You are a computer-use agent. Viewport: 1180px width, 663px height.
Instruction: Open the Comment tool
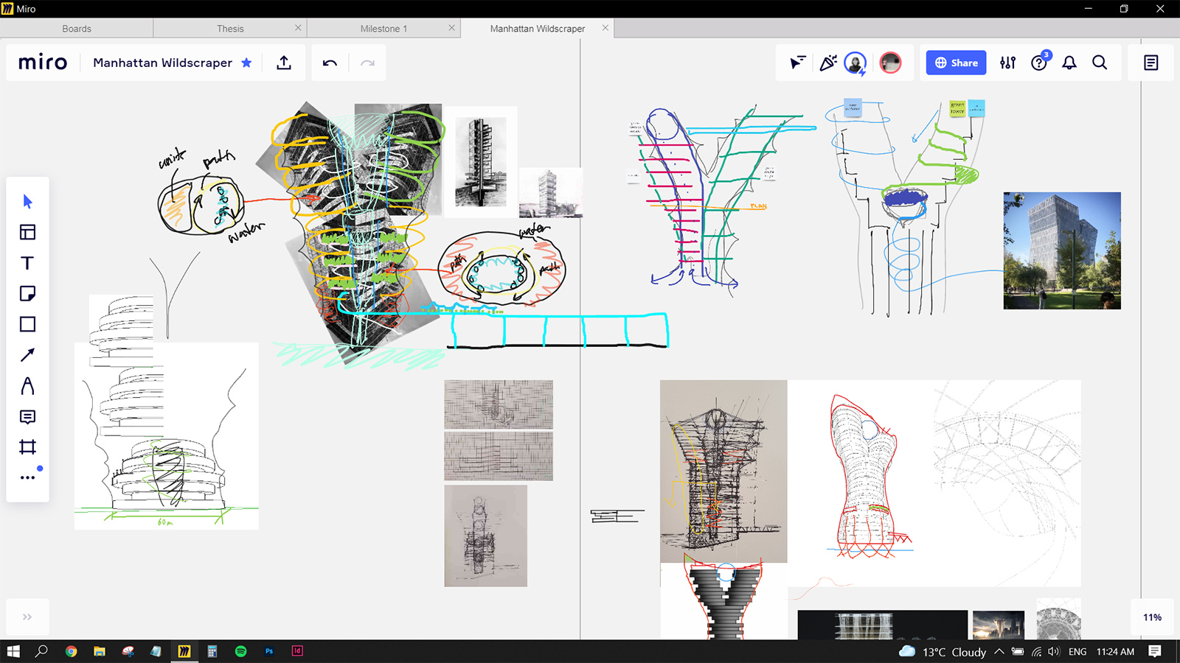(x=27, y=417)
